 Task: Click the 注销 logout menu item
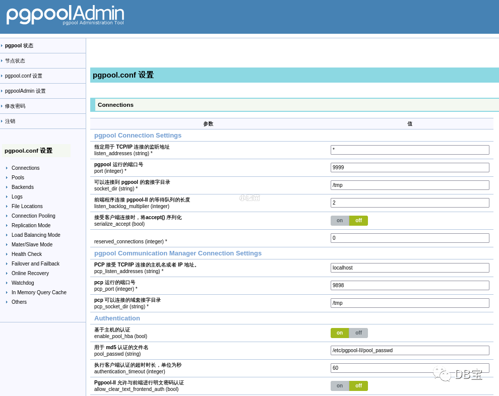[10, 121]
